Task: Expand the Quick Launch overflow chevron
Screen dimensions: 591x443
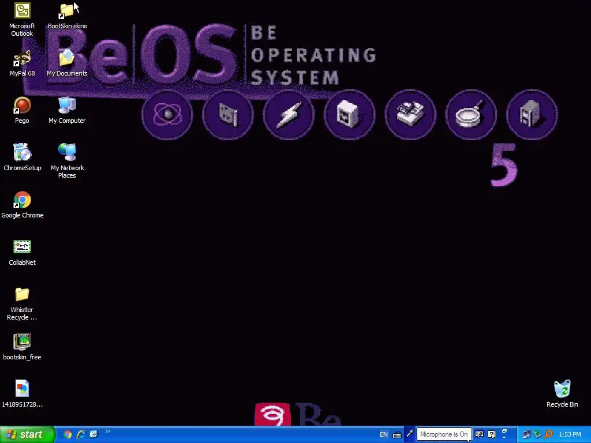Action: (x=108, y=431)
